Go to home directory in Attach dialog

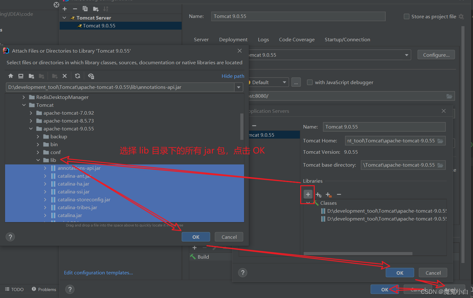tap(11, 76)
